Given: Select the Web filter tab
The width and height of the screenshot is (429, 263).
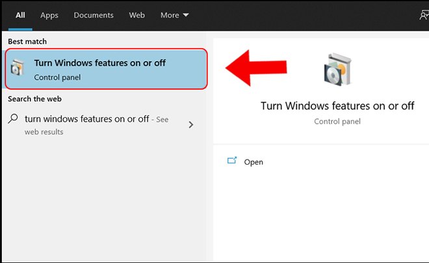Looking at the screenshot, I should coord(136,15).
